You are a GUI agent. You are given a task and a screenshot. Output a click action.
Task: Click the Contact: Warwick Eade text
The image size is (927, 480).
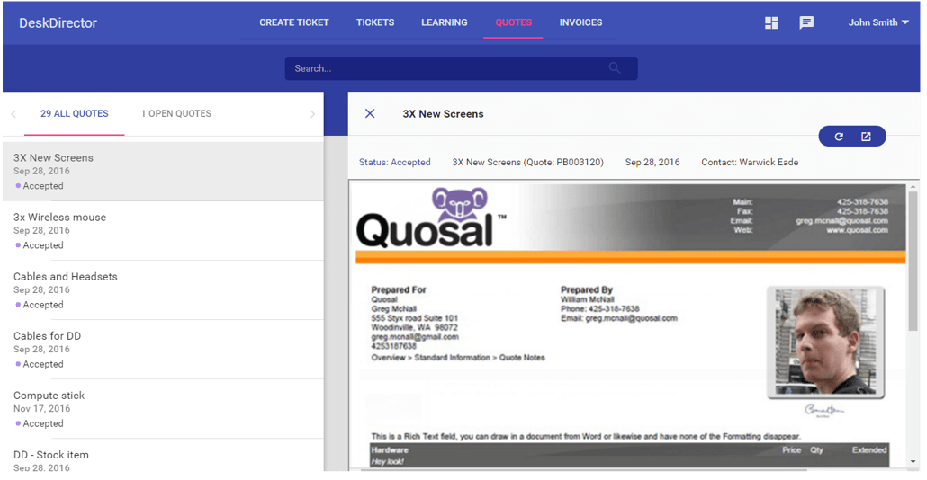(x=750, y=162)
